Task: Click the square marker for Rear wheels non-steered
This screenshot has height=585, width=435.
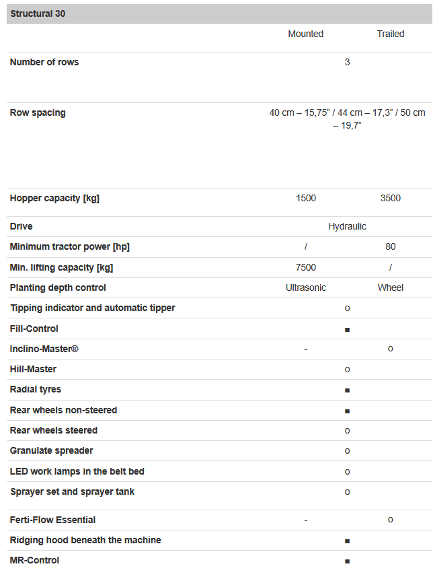Action: [347, 411]
